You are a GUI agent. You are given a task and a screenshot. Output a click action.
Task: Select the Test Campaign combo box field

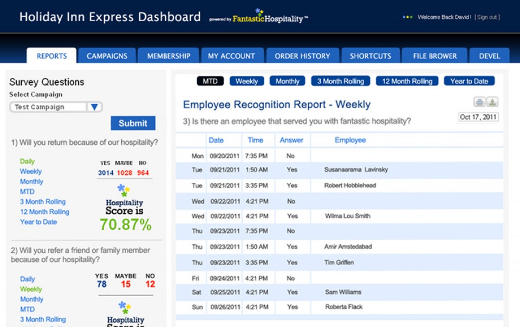[x=49, y=107]
